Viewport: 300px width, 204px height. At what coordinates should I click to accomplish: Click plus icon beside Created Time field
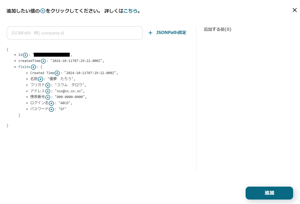tap(57, 73)
